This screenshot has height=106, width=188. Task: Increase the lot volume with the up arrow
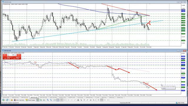point(16,55)
